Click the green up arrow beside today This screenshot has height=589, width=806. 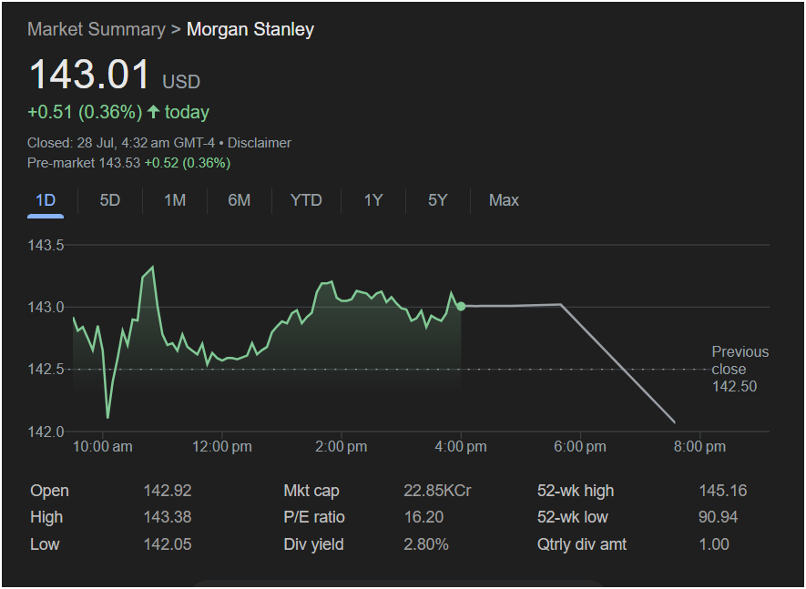point(153,112)
